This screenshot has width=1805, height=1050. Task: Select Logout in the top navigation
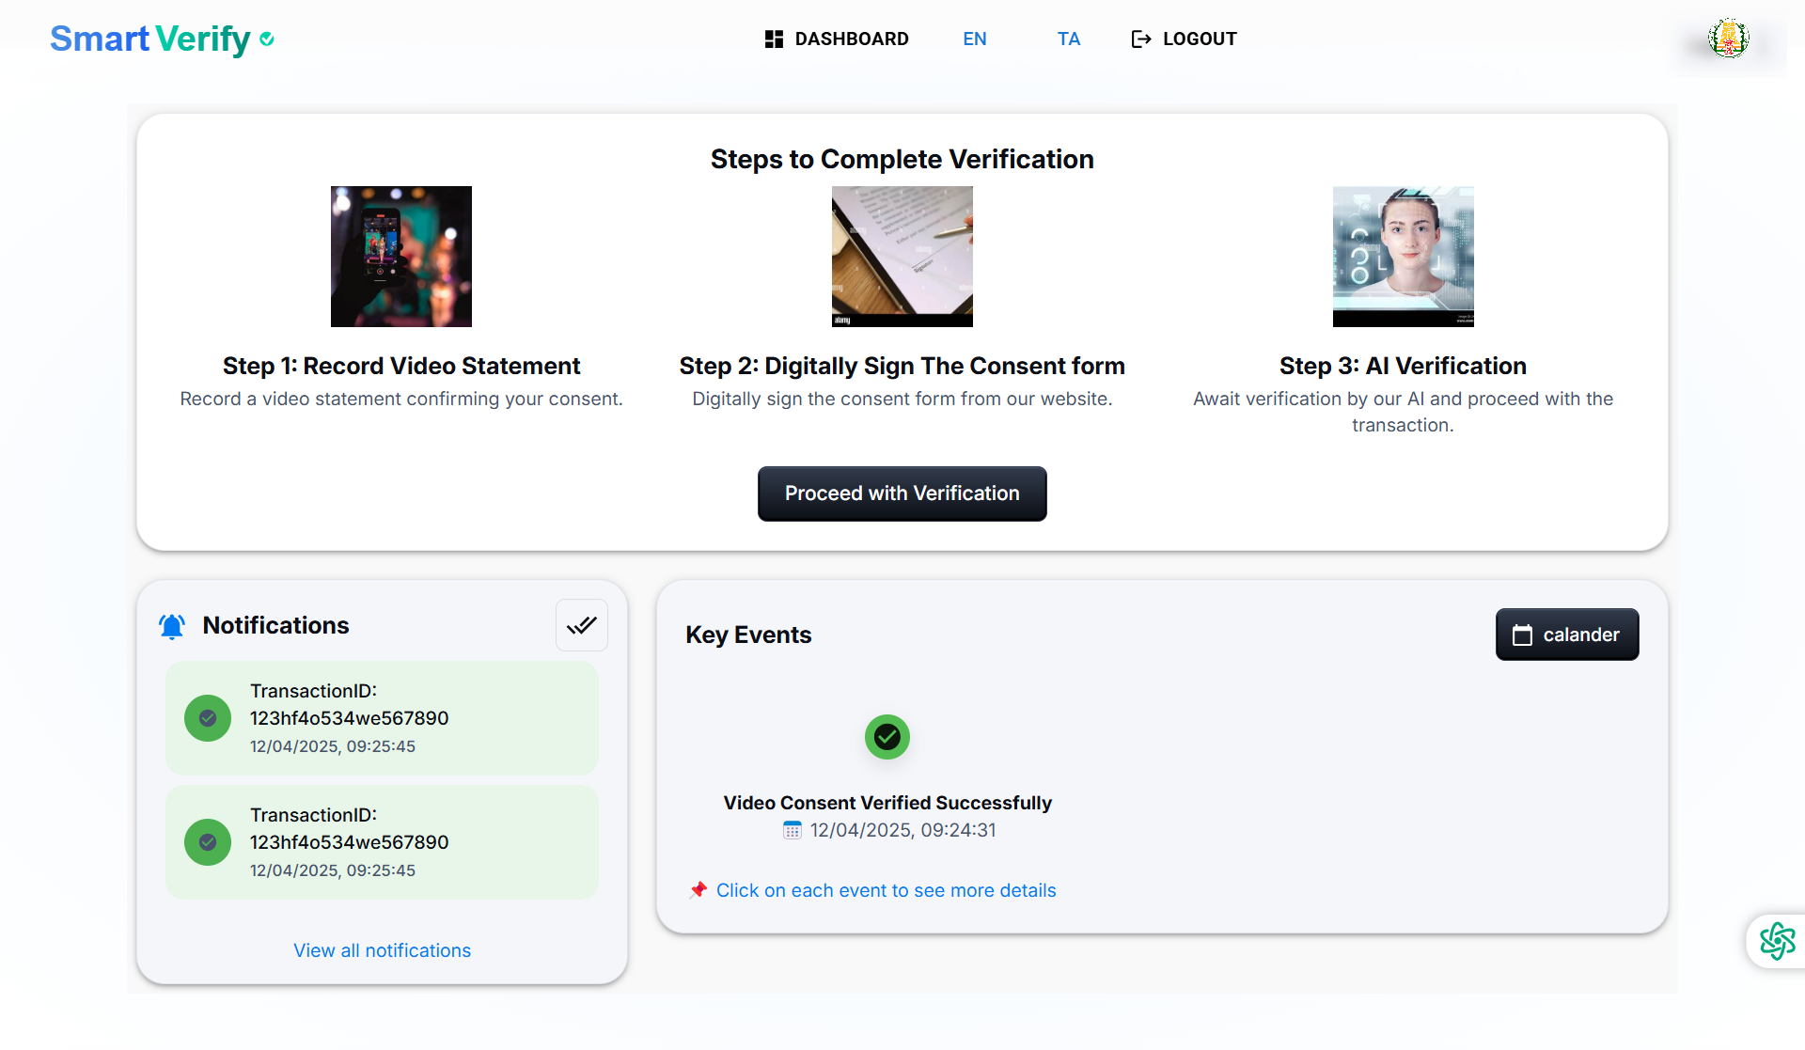point(1199,39)
